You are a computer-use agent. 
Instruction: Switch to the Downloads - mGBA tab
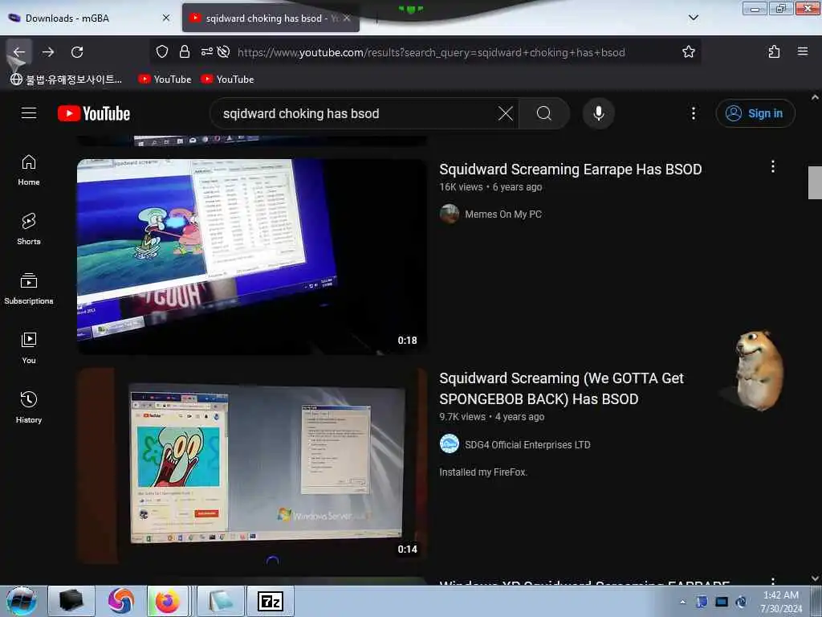89,18
